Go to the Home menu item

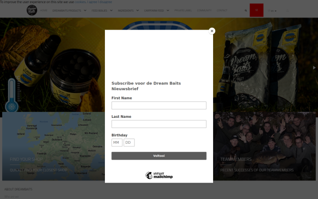point(43,11)
